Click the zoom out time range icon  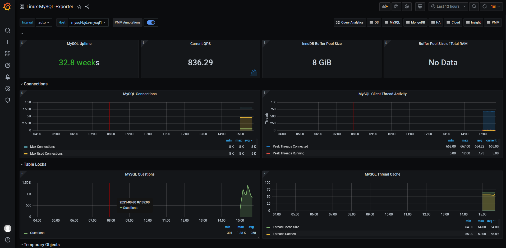[474, 7]
